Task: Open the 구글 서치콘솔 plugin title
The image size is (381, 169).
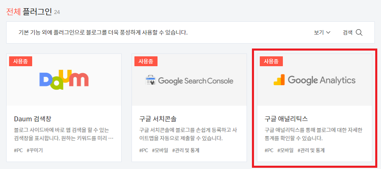Action: click(158, 119)
